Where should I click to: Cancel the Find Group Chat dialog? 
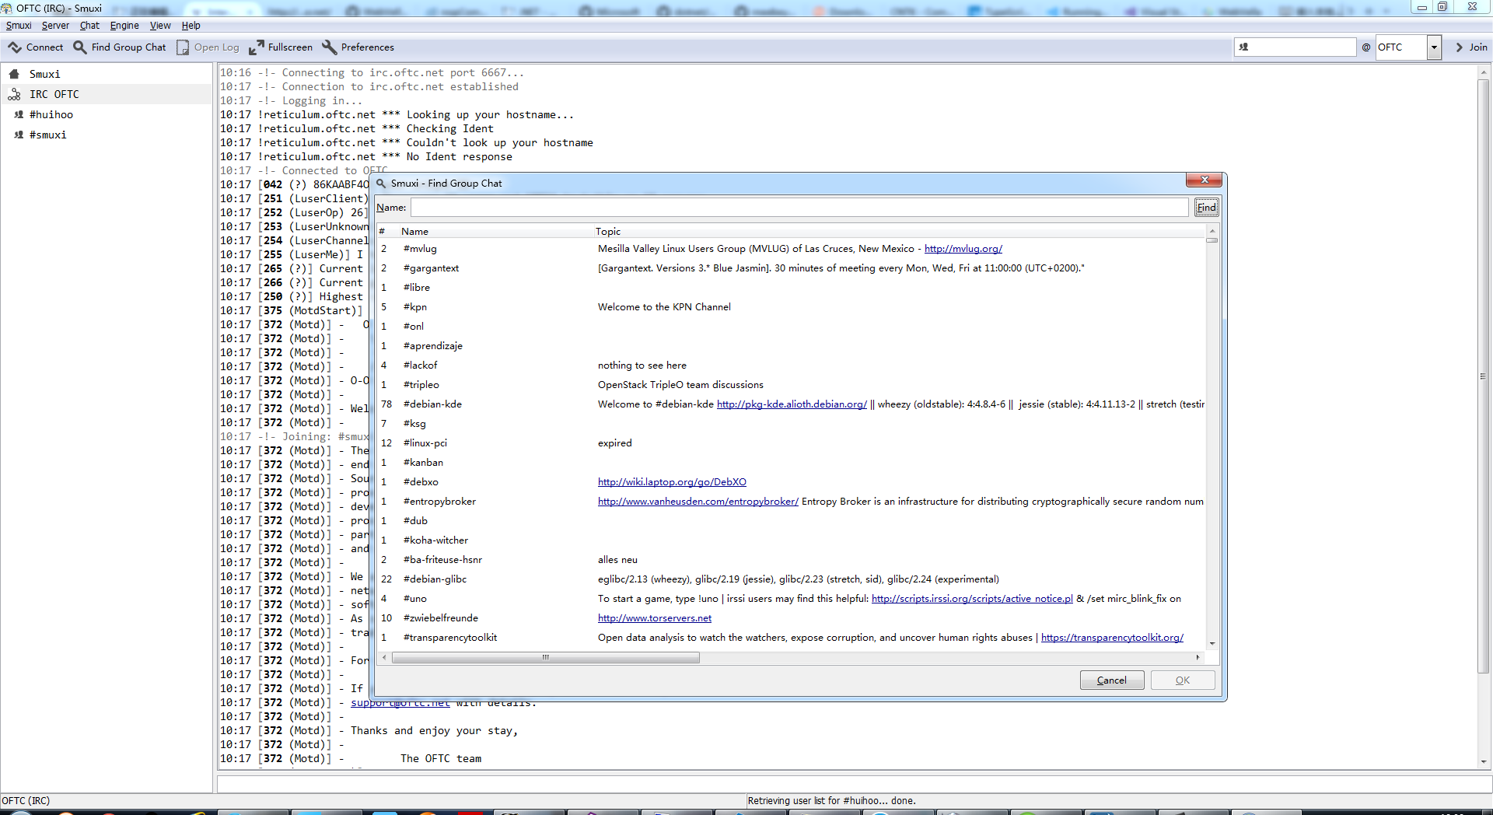click(x=1111, y=680)
